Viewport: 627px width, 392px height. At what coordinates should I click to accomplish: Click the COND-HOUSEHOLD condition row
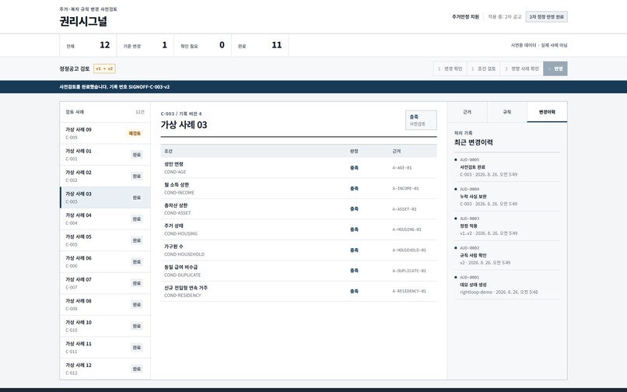click(x=299, y=250)
